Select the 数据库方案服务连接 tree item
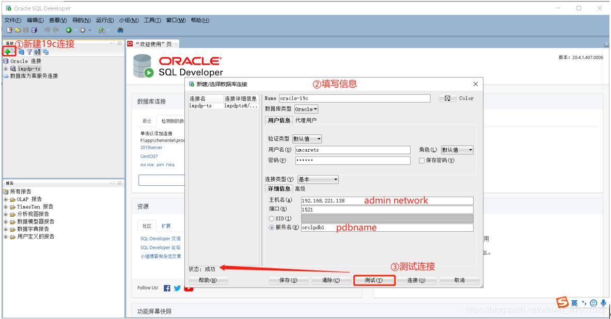Viewport: 611px width, 319px height. (34, 76)
